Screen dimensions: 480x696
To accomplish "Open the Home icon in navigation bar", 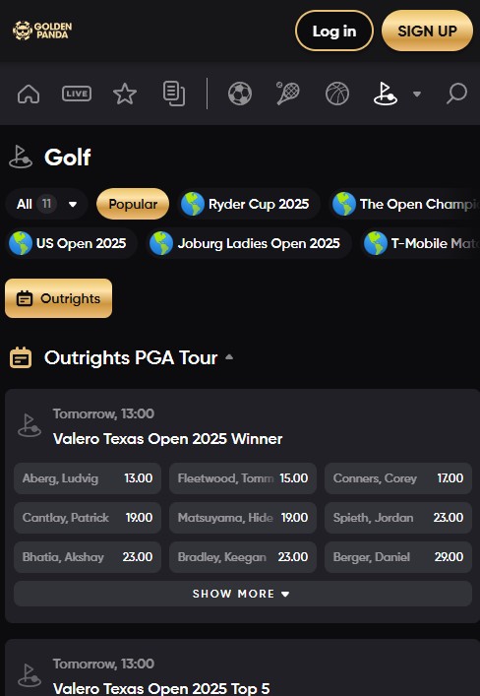I will (x=29, y=94).
